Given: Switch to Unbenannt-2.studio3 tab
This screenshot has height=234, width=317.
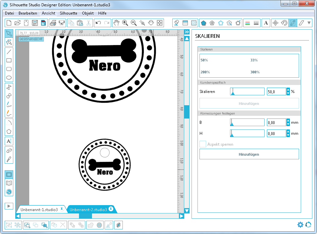Looking at the screenshot, I should [x=88, y=209].
